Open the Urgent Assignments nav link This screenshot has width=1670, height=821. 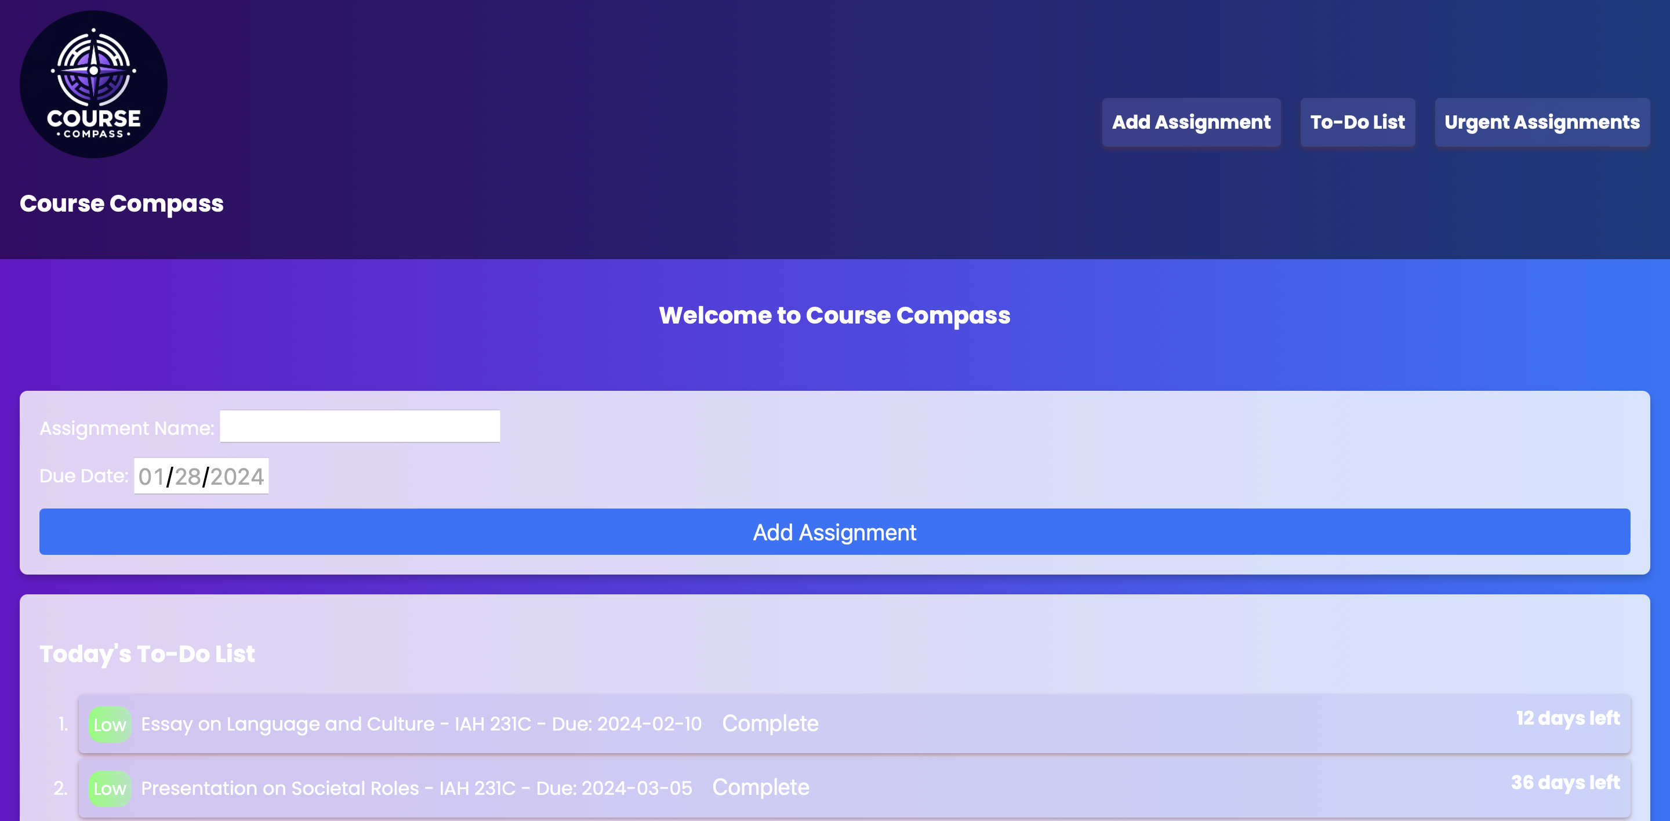click(1542, 122)
